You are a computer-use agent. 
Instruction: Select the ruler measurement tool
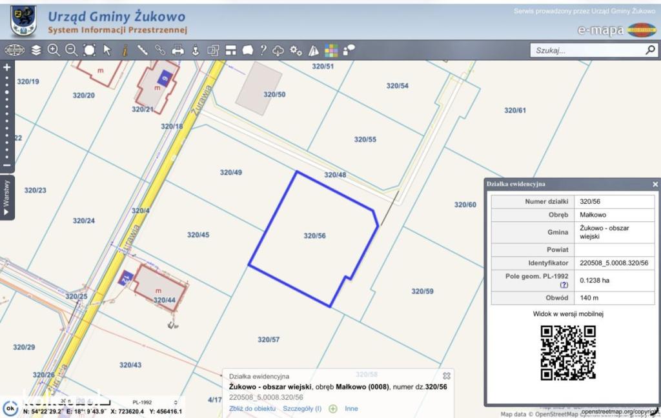[x=143, y=50]
